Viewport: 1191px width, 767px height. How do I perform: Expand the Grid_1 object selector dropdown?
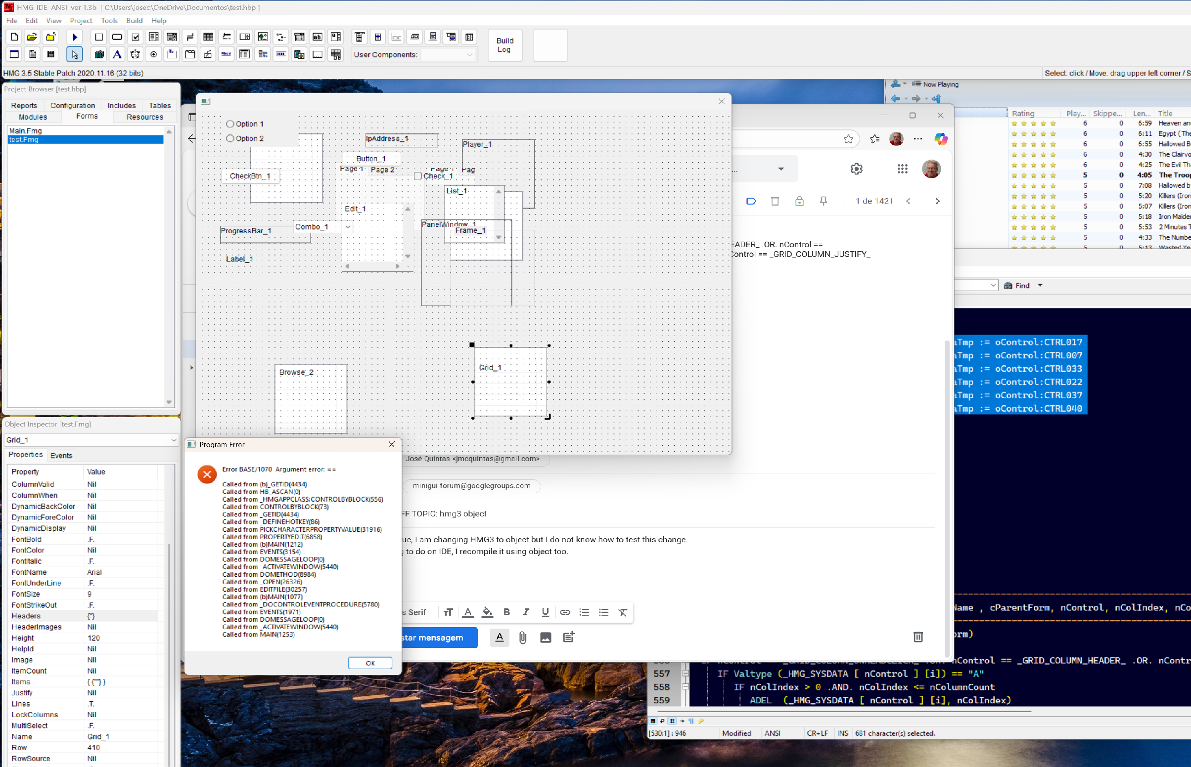pyautogui.click(x=174, y=440)
